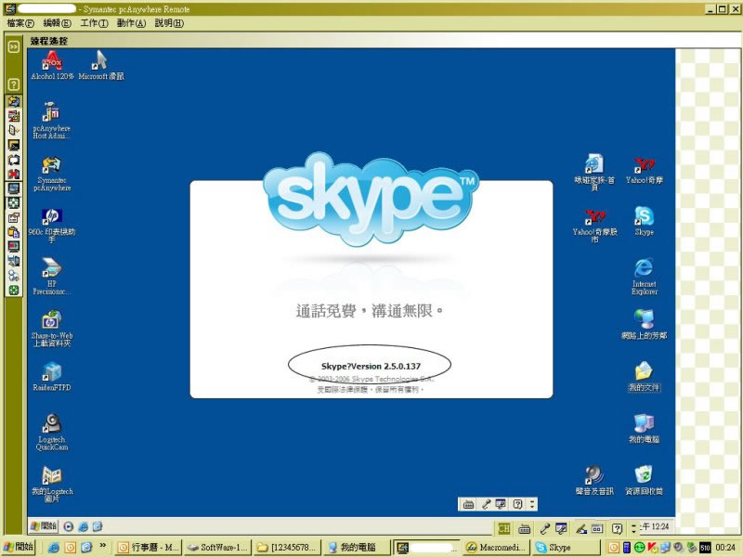Click the remote taskbar clock showing 12:24

coord(655,526)
